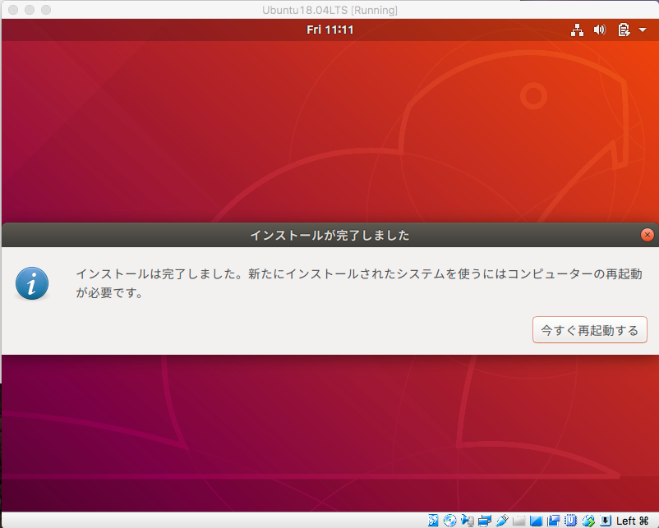Open the Ubuntu network status icon
Image resolution: width=659 pixels, height=528 pixels.
pos(577,30)
